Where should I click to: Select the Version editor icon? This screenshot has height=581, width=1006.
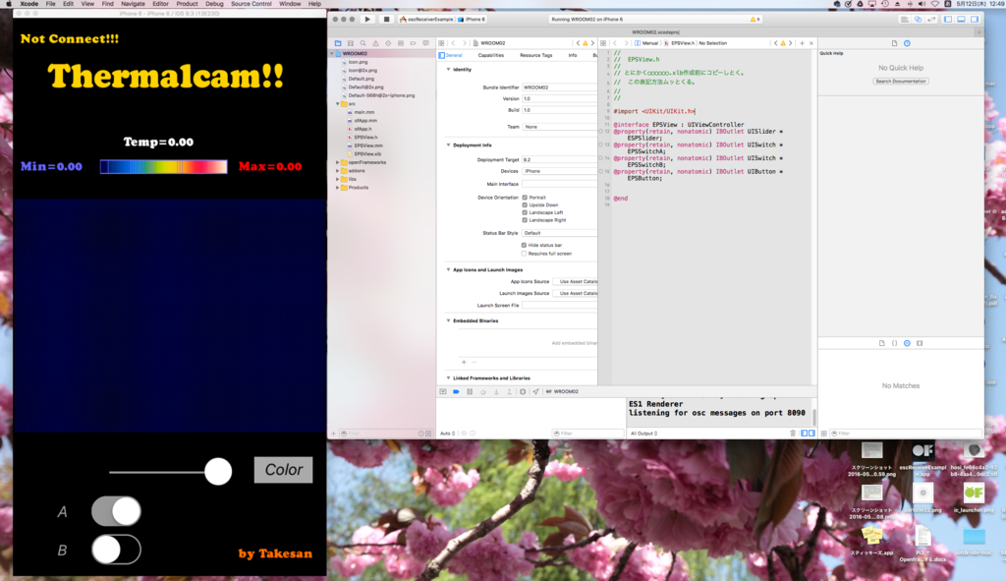[x=931, y=20]
